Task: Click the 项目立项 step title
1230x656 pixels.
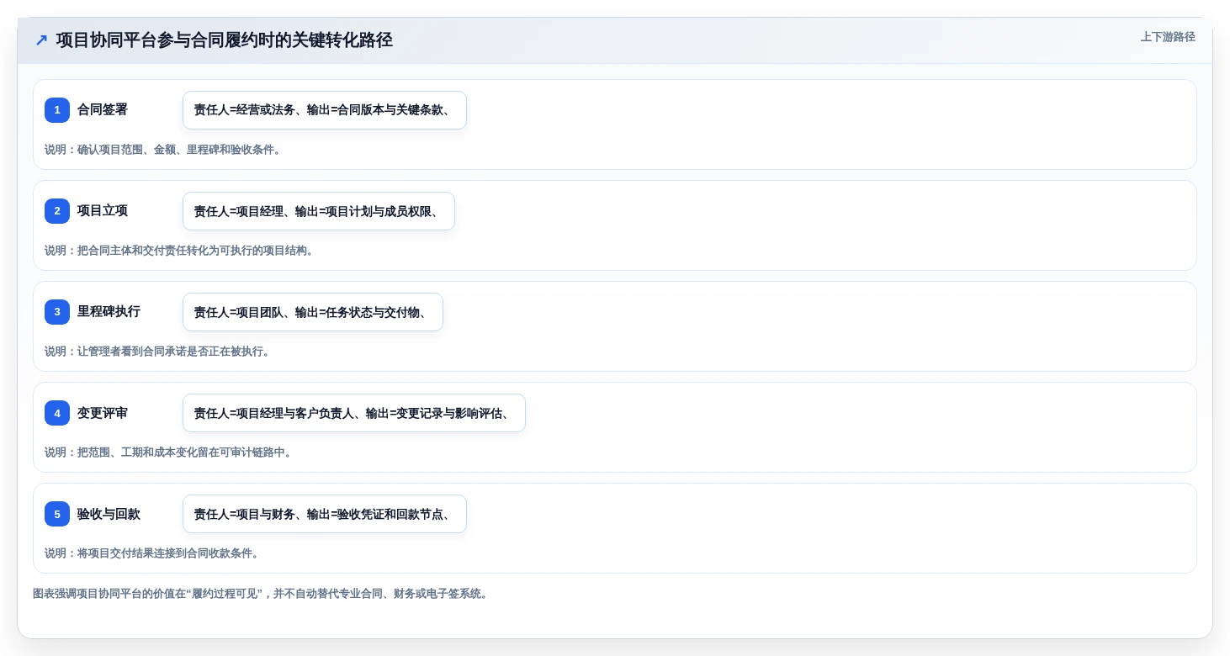Action: pyautogui.click(x=103, y=211)
